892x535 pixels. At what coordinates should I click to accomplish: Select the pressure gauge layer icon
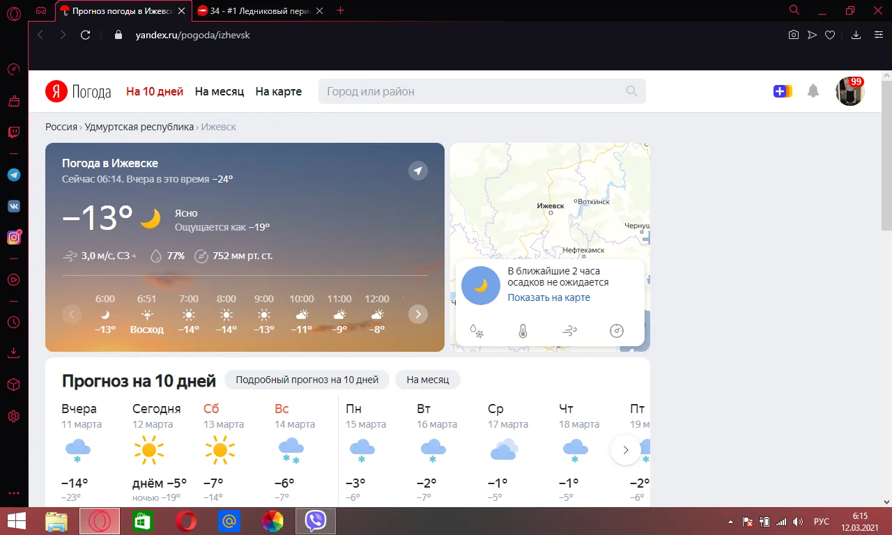coord(617,331)
